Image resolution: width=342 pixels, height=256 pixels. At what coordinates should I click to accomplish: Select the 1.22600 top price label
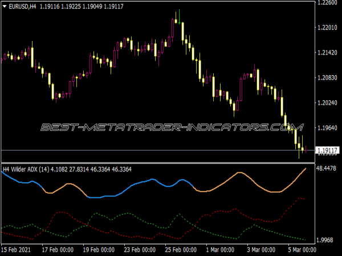(327, 2)
